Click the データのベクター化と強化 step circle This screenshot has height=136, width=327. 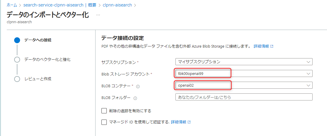pos(17,60)
